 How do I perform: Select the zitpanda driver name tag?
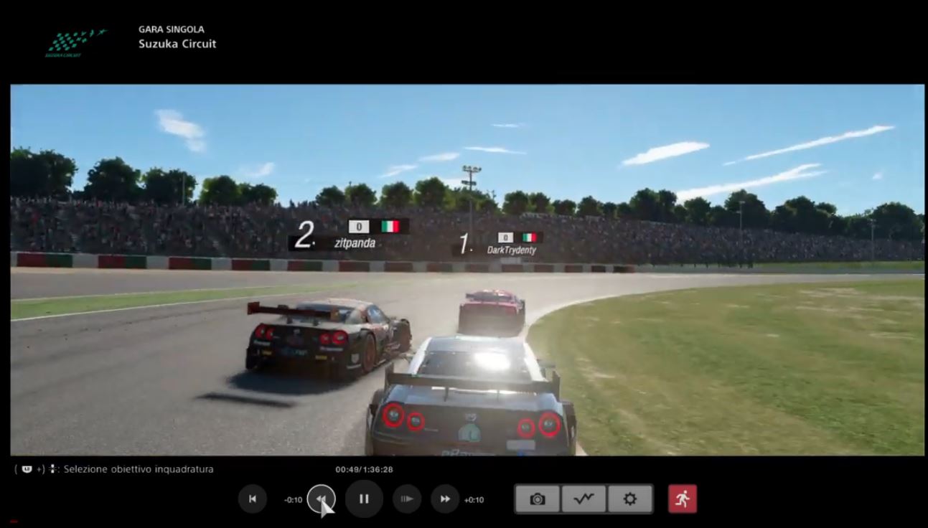355,243
